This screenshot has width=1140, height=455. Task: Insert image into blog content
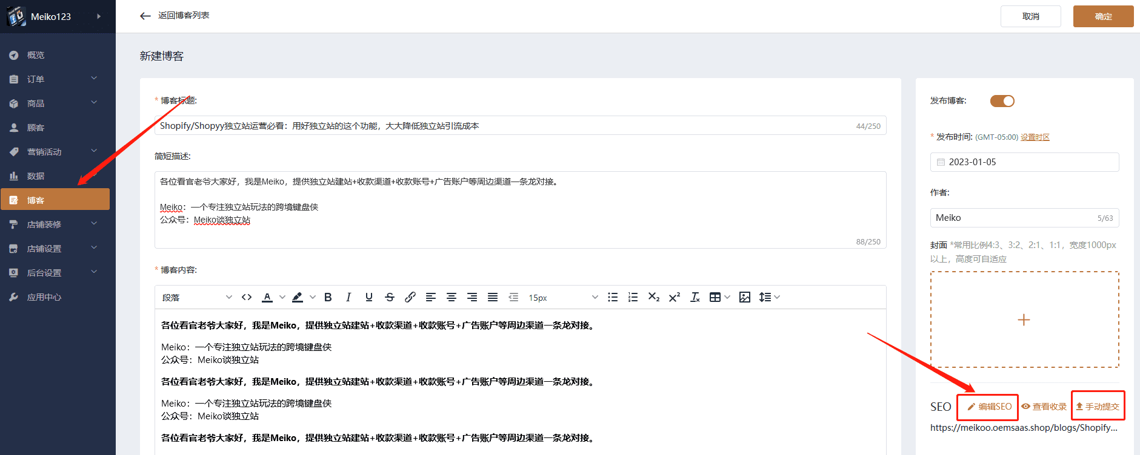(x=745, y=297)
